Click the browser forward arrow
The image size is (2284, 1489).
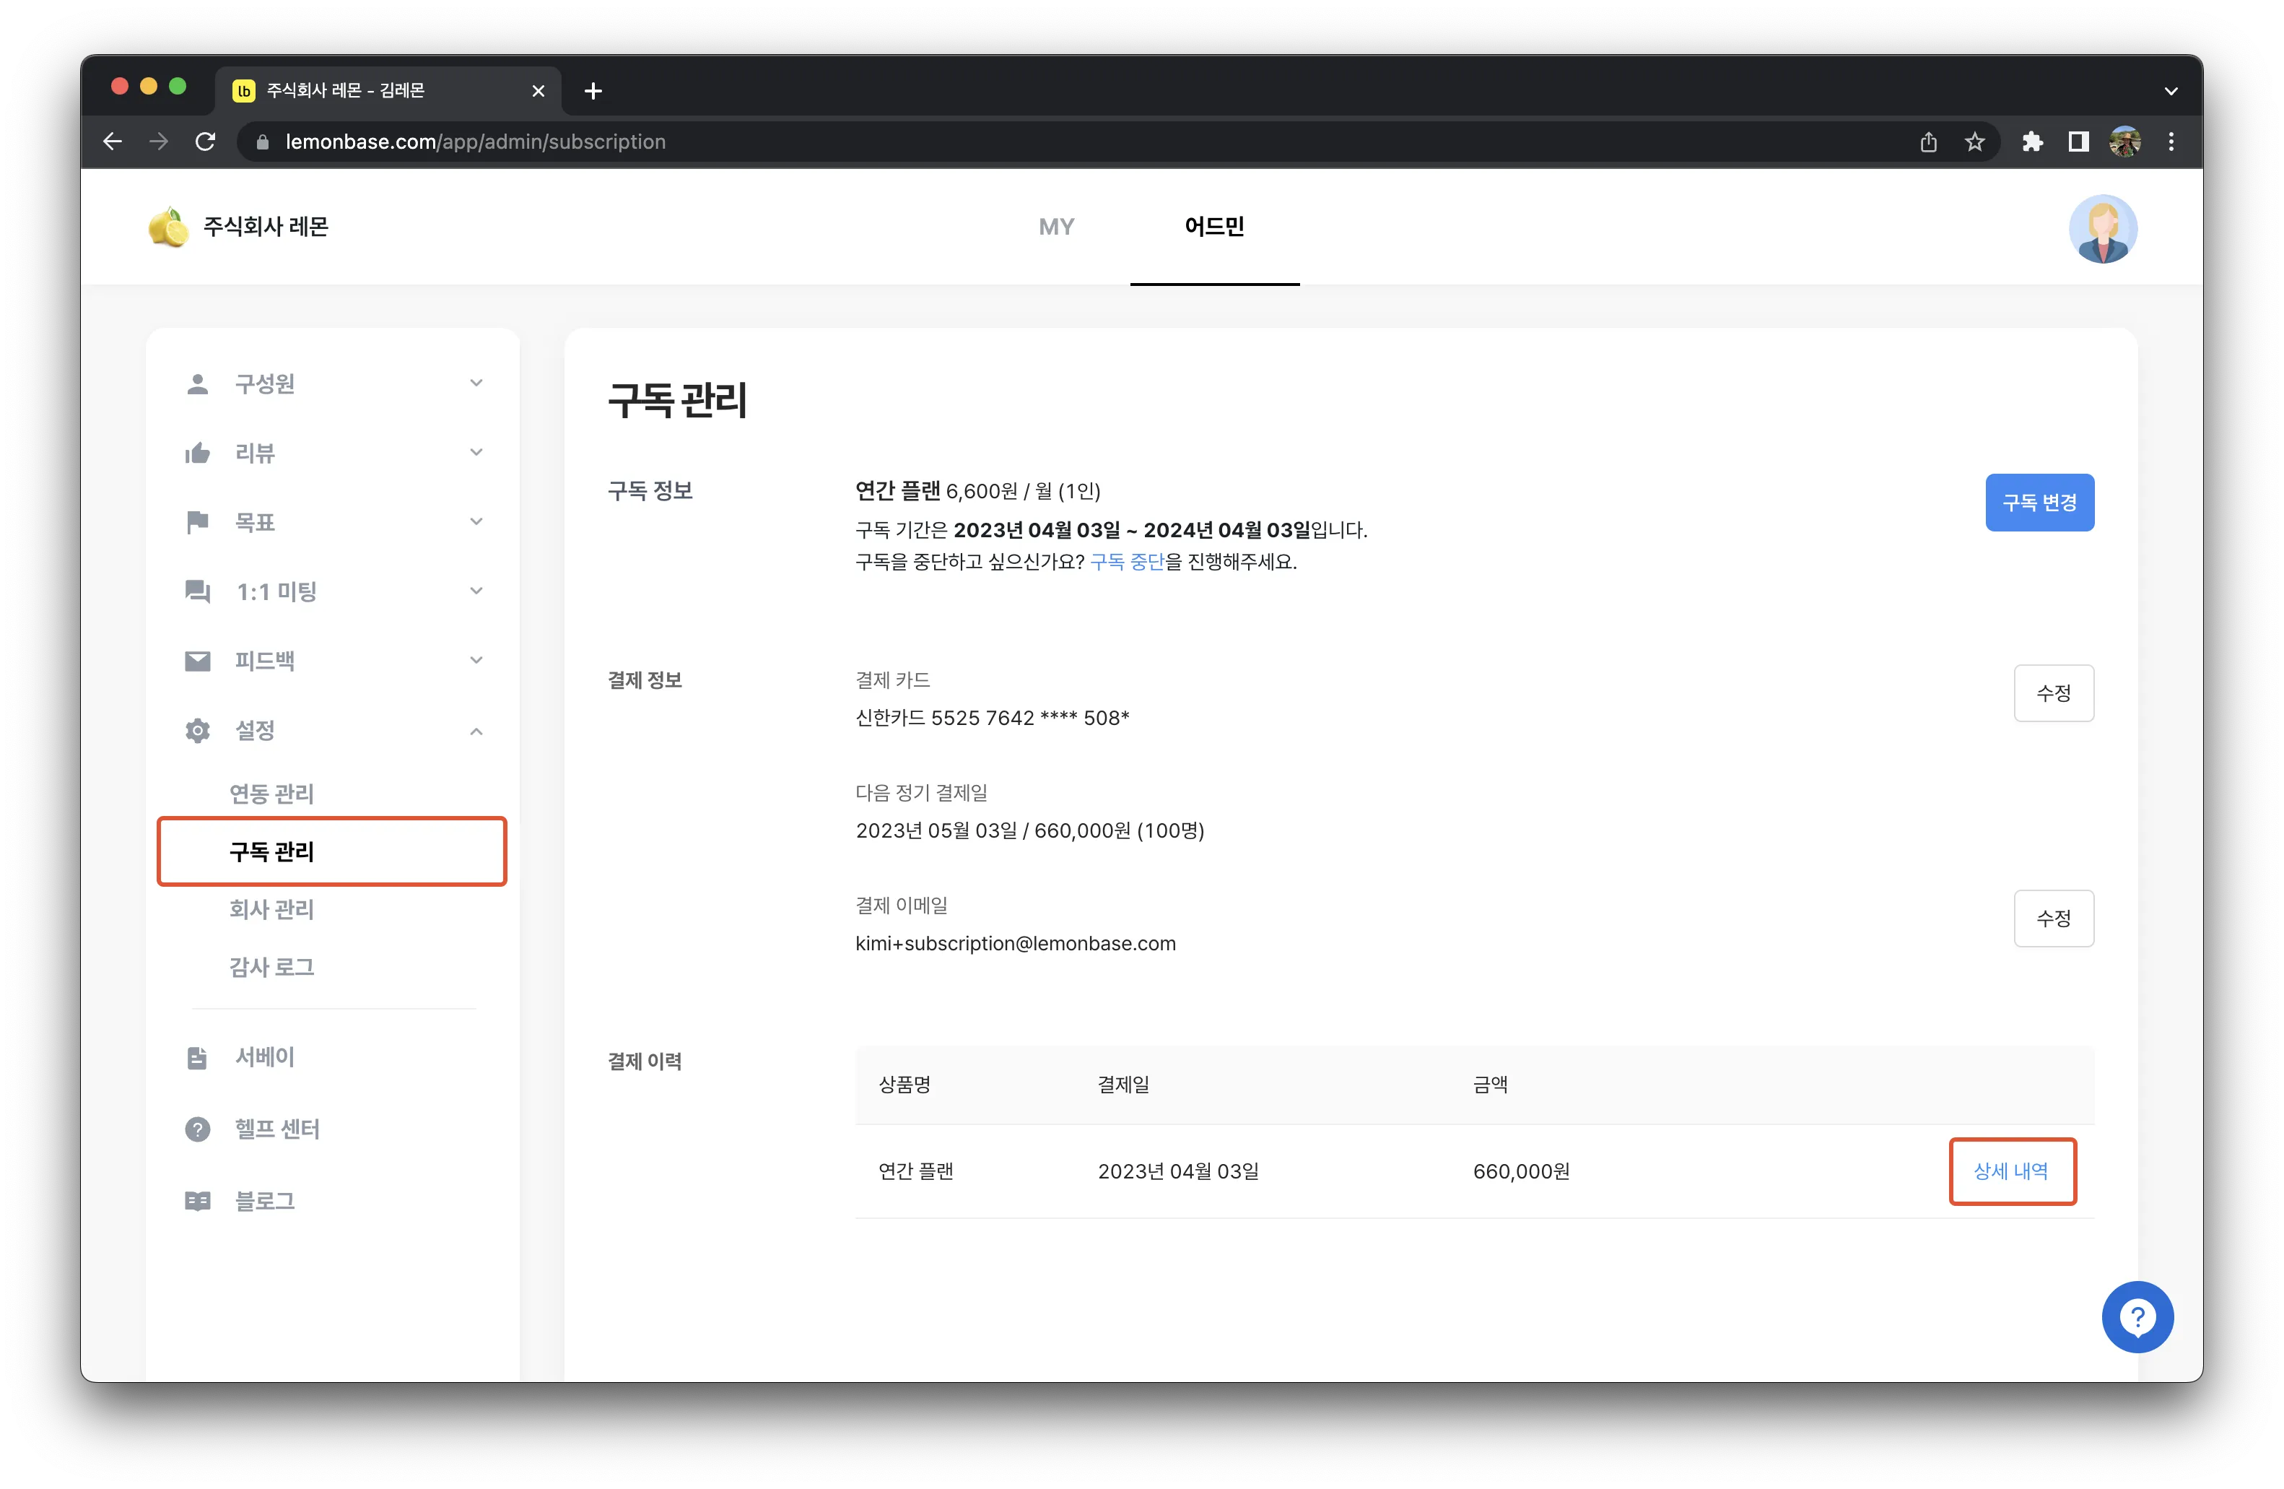[158, 142]
